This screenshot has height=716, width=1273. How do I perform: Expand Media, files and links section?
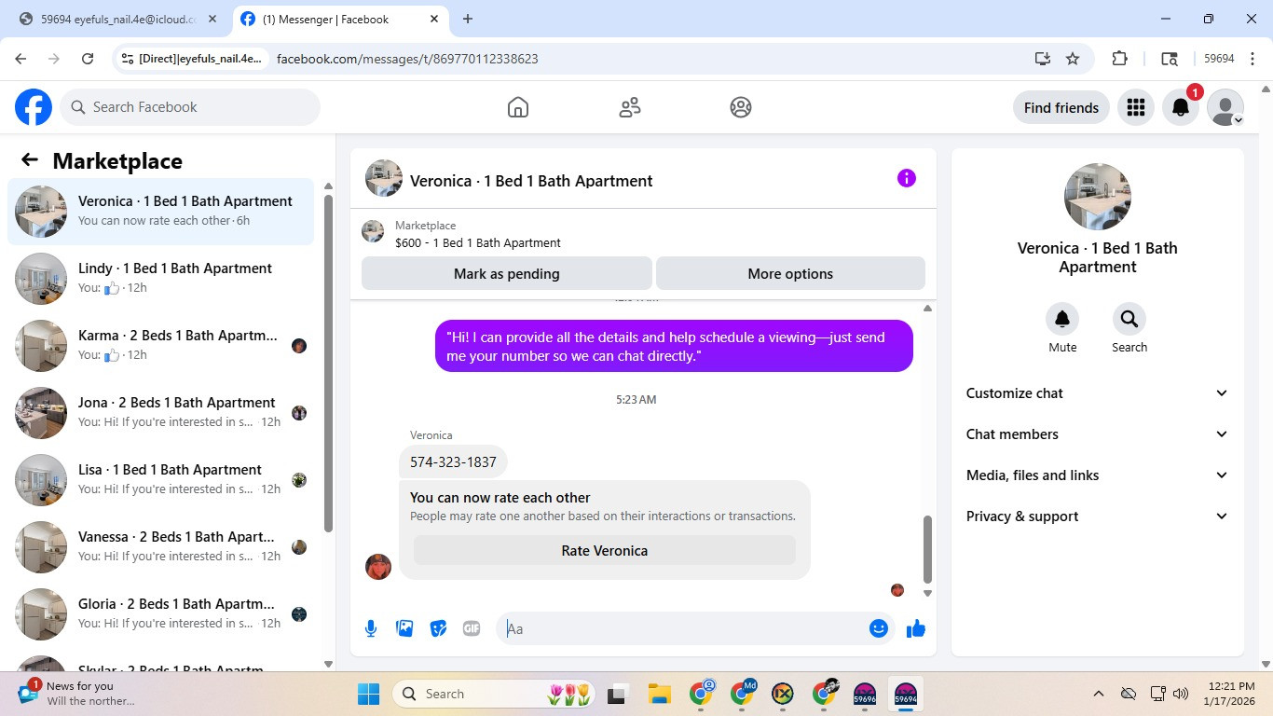(1098, 475)
